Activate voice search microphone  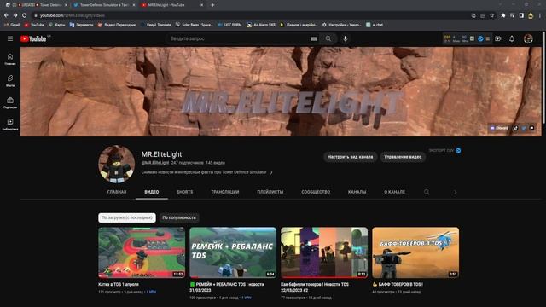pyautogui.click(x=346, y=38)
